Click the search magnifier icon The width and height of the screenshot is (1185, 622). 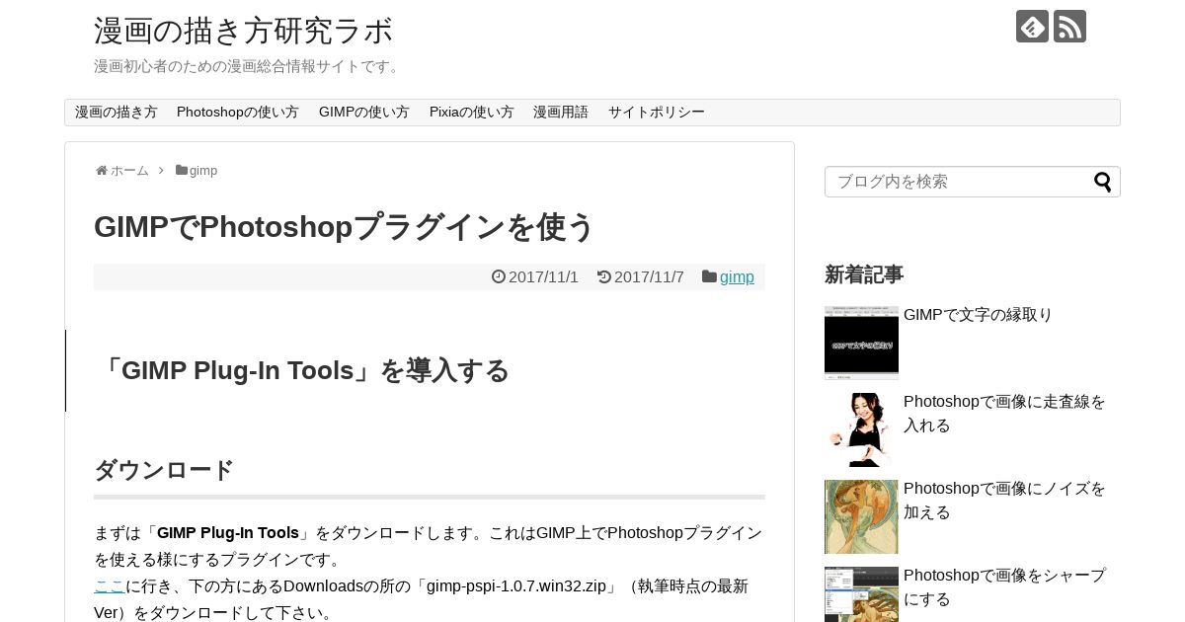coord(1103,182)
